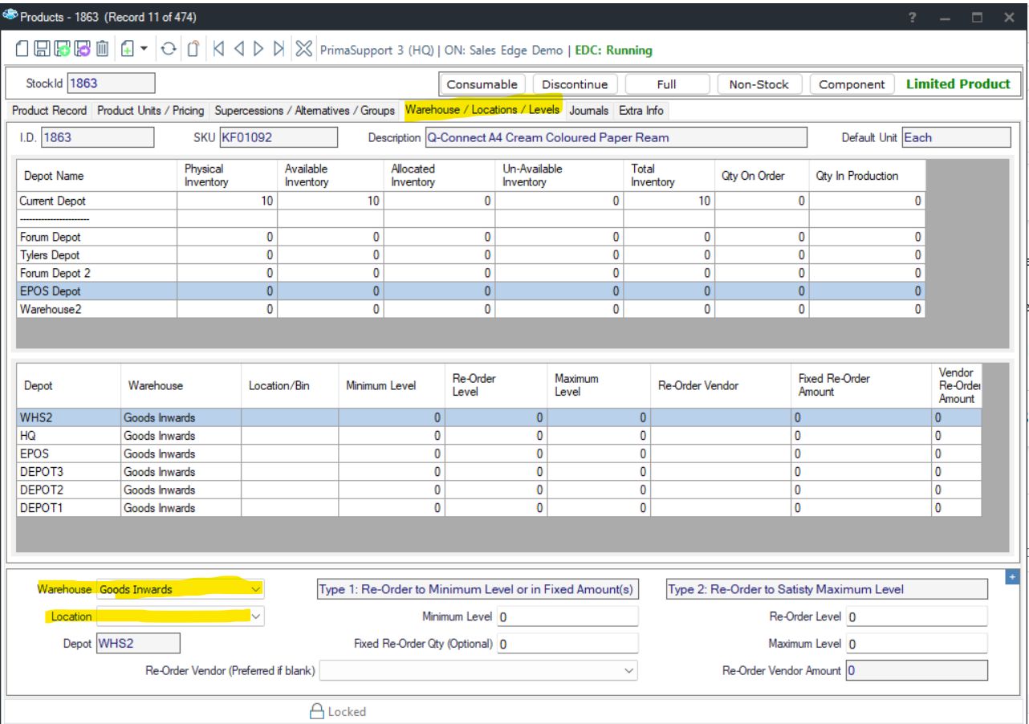Click the refresh record icon
This screenshot has height=724, width=1029.
click(x=169, y=50)
